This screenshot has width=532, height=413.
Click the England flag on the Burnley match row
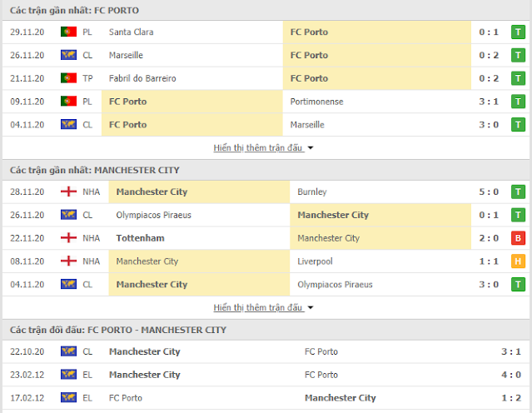[x=68, y=192]
